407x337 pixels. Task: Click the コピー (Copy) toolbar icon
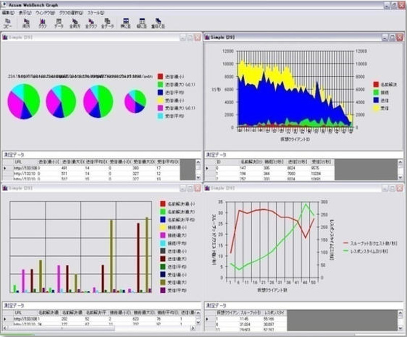pyautogui.click(x=8, y=22)
